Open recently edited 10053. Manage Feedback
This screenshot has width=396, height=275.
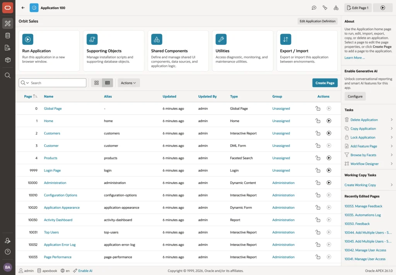[363, 206]
